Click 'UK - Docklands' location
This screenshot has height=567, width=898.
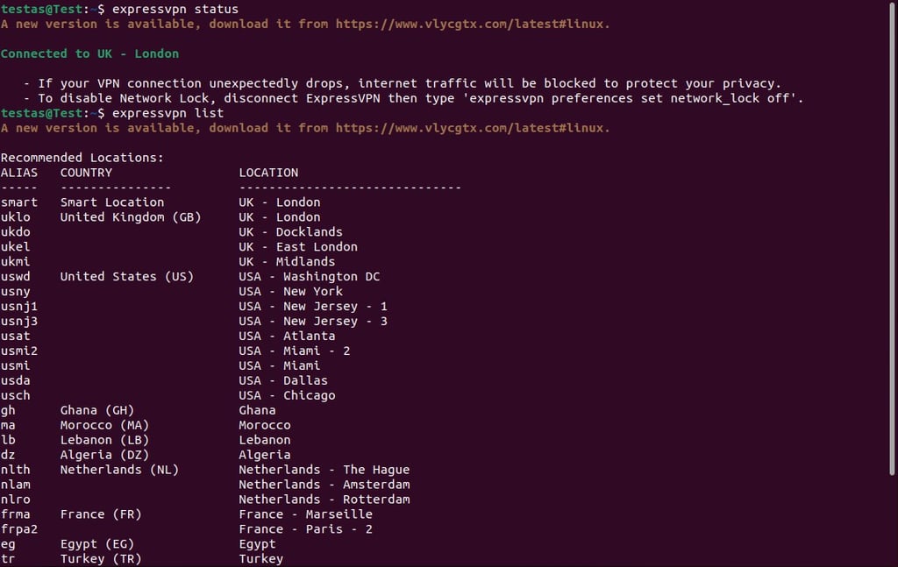coord(291,232)
